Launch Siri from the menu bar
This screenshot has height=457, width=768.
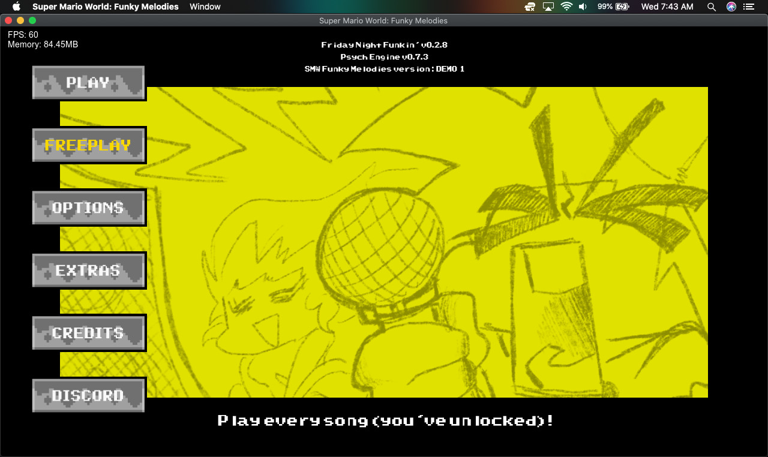point(731,7)
